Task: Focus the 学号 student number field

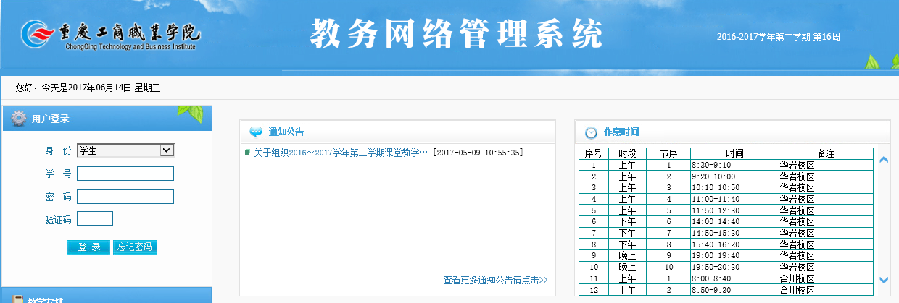Action: (125, 174)
